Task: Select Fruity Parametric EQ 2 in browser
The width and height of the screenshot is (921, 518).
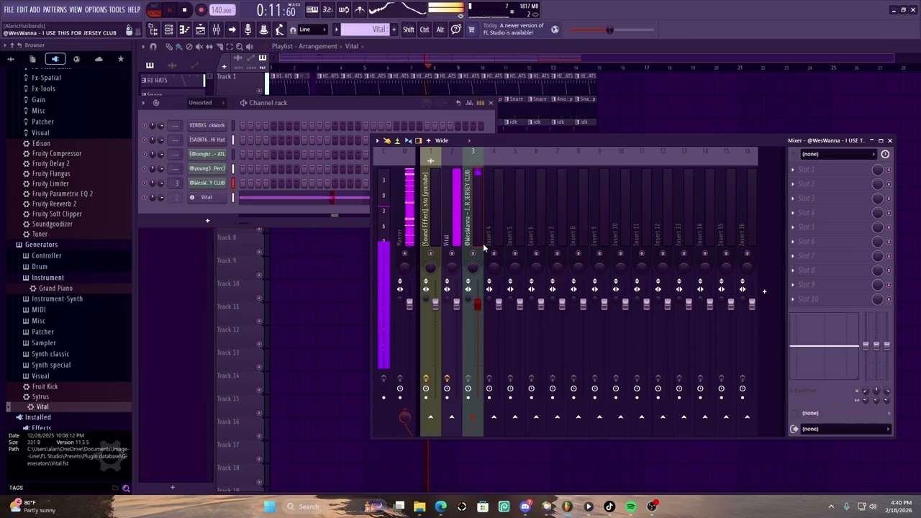Action: [x=63, y=194]
